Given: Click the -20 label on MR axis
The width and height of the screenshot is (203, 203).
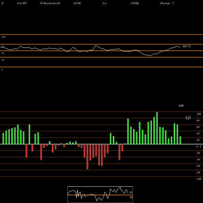Looking at the screenshot, I should click(198, 153).
